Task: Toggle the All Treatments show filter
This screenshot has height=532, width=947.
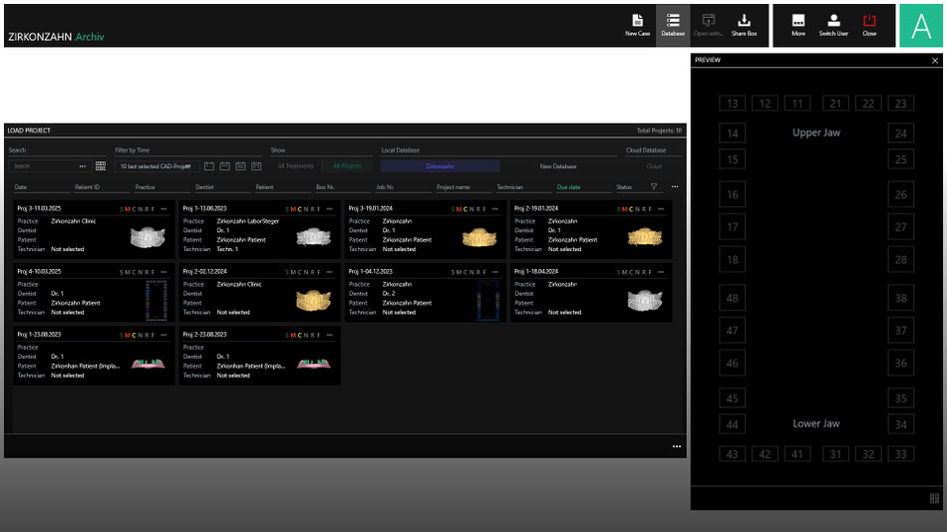Action: [296, 166]
